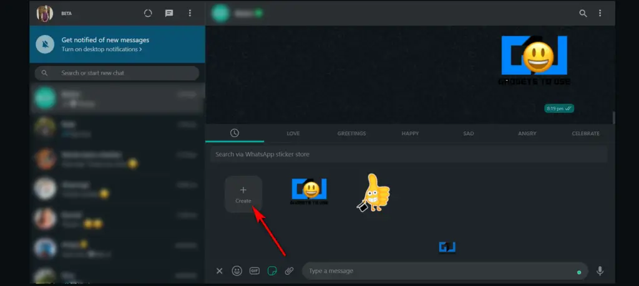This screenshot has width=639, height=286.
Task: Switch to the CELEBRATE sticker tab
Action: click(x=585, y=133)
